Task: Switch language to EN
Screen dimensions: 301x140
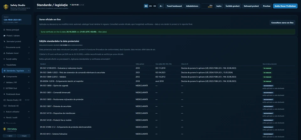Action: tap(150, 6)
